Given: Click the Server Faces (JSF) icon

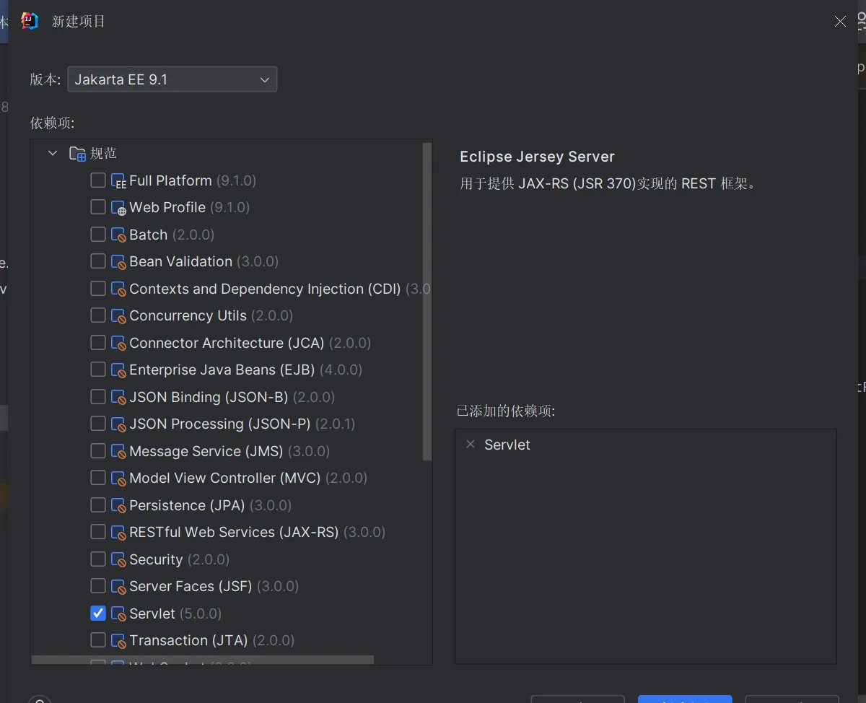Looking at the screenshot, I should [x=118, y=587].
